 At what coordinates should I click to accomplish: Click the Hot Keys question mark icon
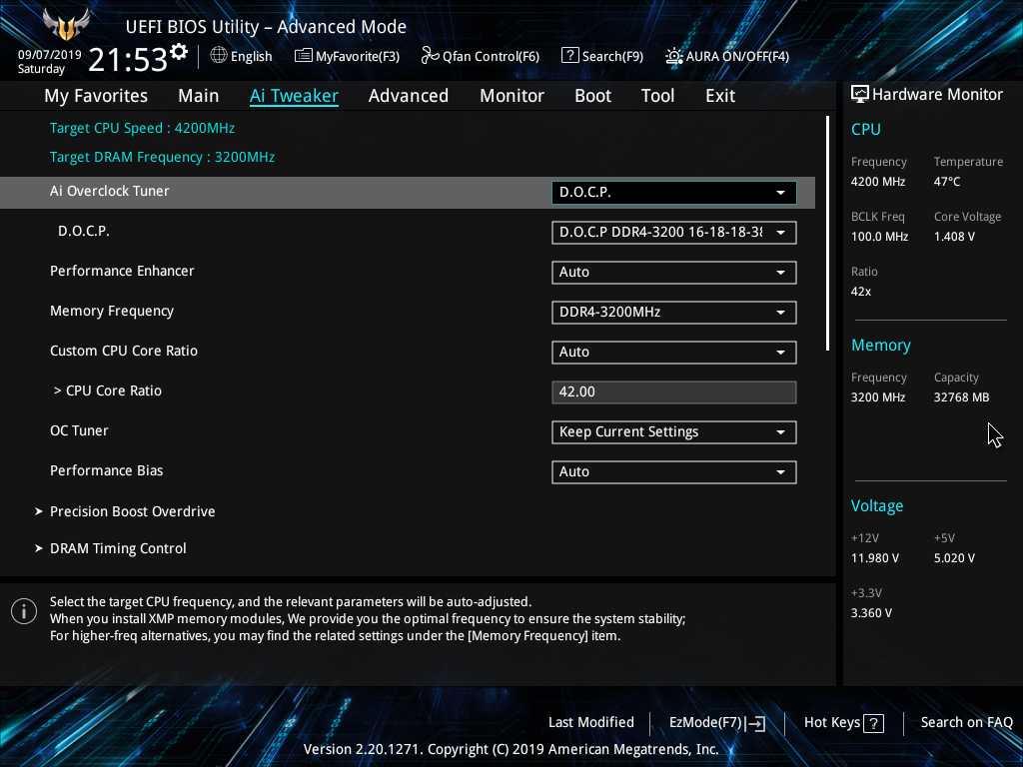873,723
